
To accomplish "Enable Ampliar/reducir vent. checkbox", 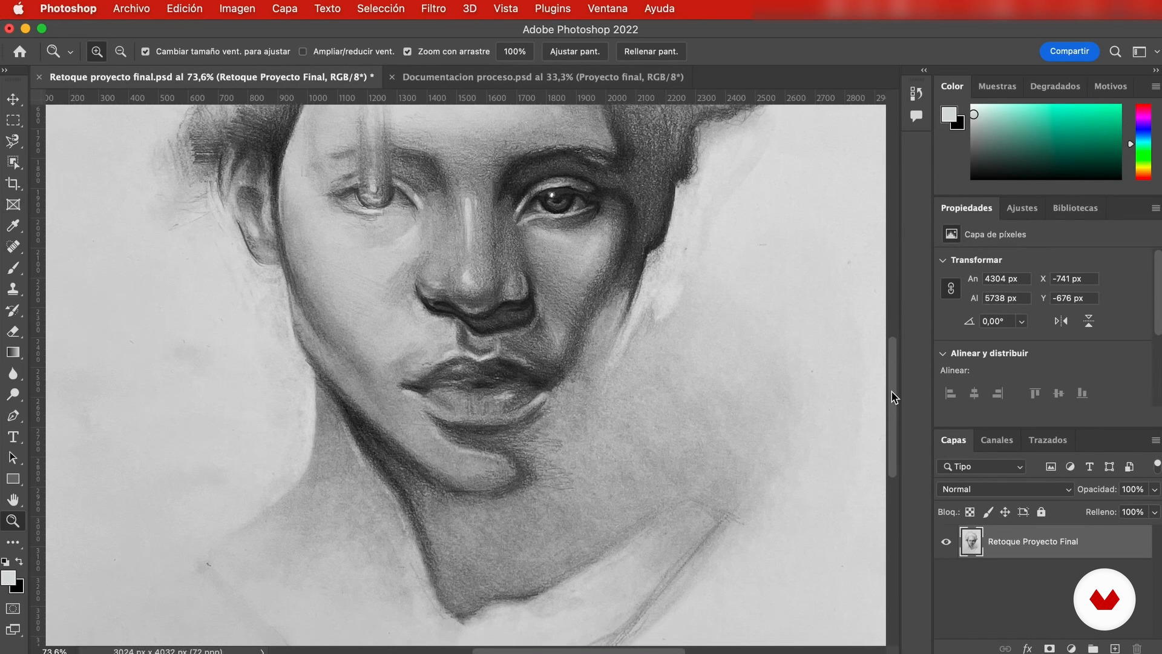I will click(x=303, y=51).
